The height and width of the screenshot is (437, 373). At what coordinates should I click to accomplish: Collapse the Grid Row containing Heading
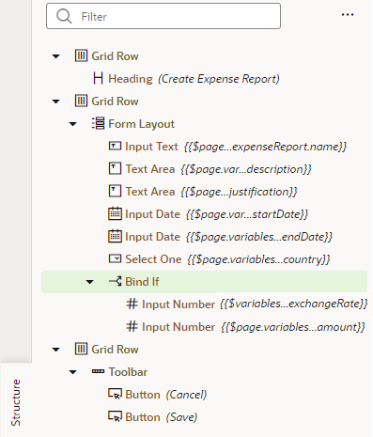coord(56,56)
